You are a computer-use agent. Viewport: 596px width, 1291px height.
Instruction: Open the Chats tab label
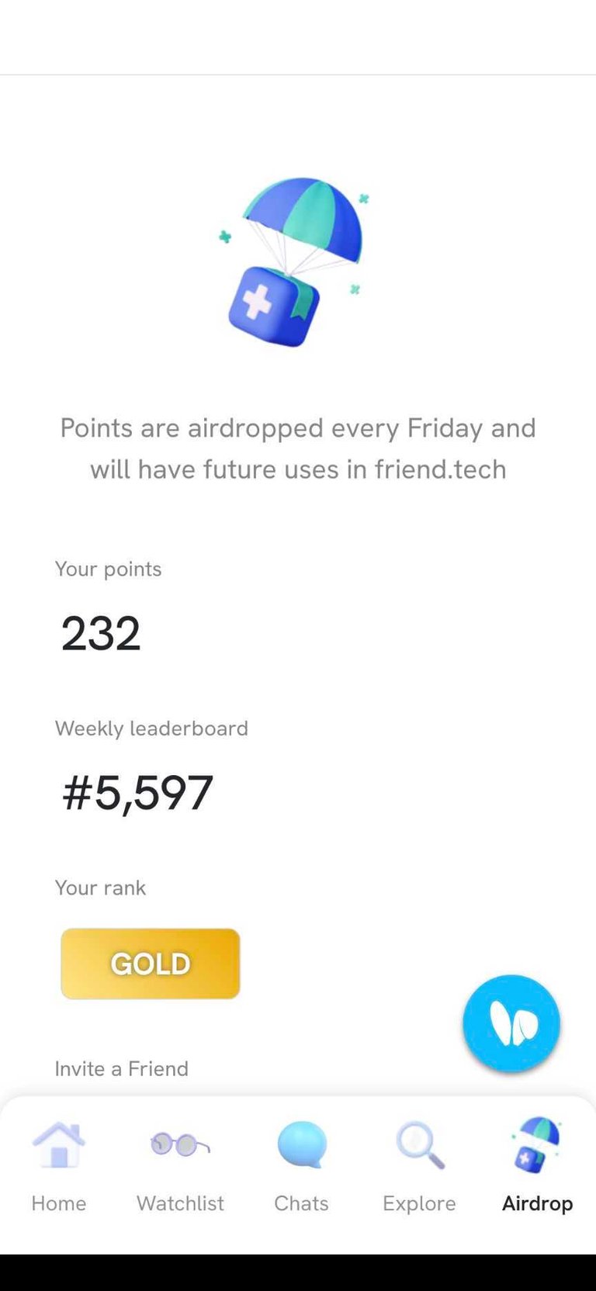(302, 1203)
